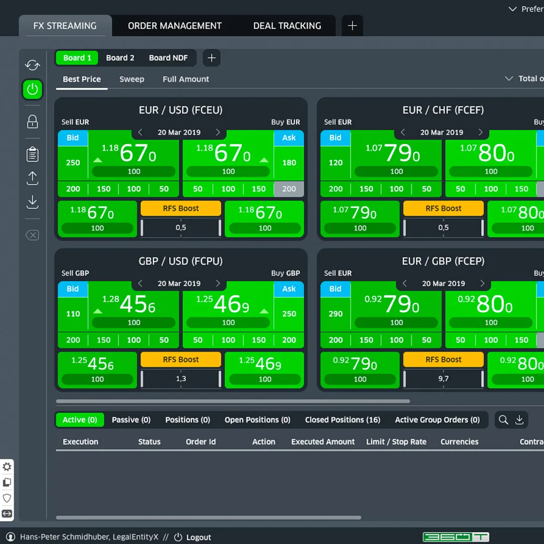Select the FX STREAMING tab

point(65,26)
